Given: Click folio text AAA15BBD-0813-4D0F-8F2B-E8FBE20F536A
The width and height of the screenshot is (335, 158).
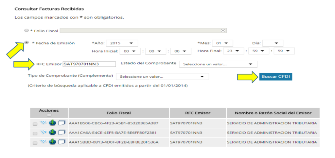Looking at the screenshot, I should [114, 142].
